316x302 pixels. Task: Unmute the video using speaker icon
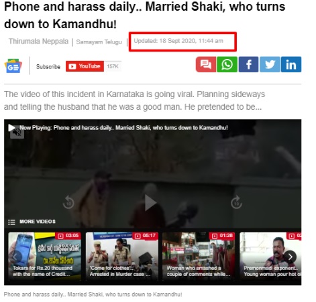point(17,133)
